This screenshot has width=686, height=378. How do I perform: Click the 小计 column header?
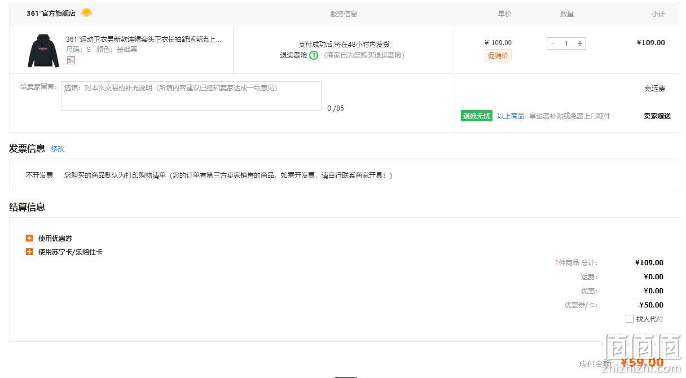pyautogui.click(x=658, y=14)
